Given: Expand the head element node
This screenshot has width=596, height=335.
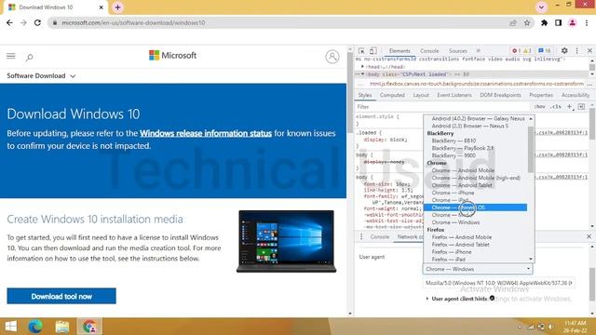Looking at the screenshot, I should point(362,67).
